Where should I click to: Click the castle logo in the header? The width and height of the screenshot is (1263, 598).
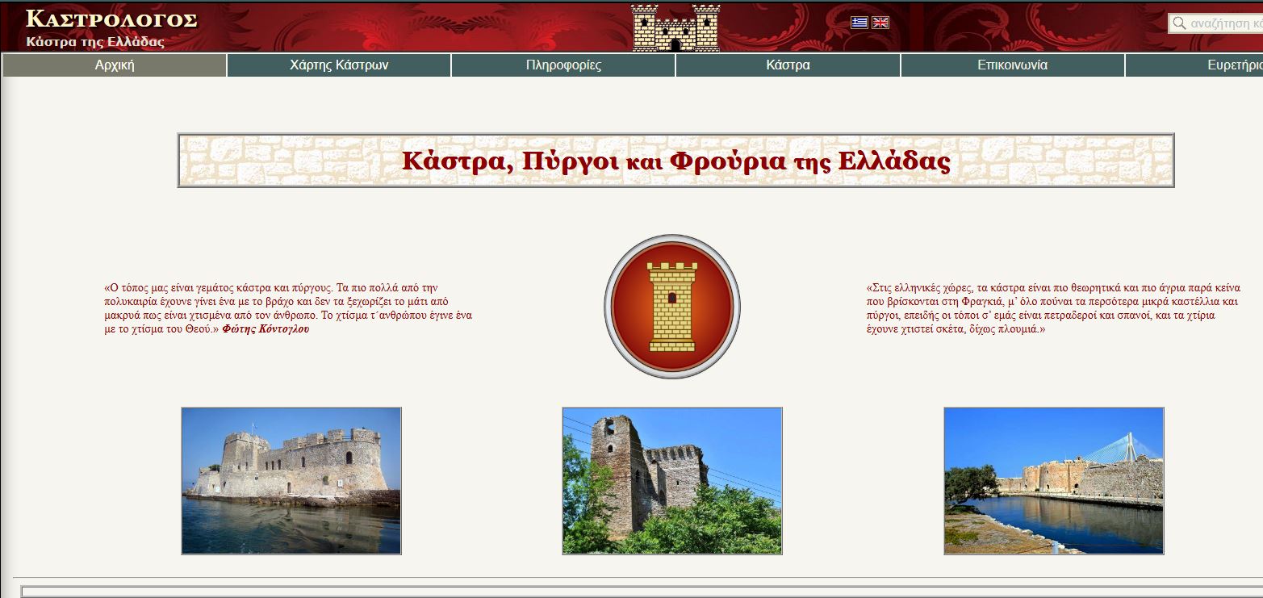coord(675,27)
